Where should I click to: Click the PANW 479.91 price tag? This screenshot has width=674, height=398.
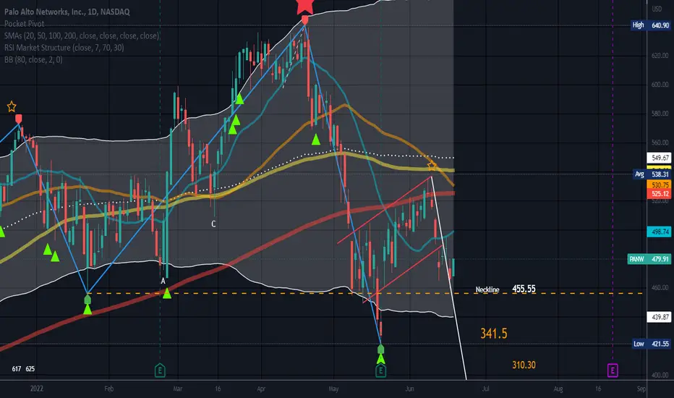[649, 259]
